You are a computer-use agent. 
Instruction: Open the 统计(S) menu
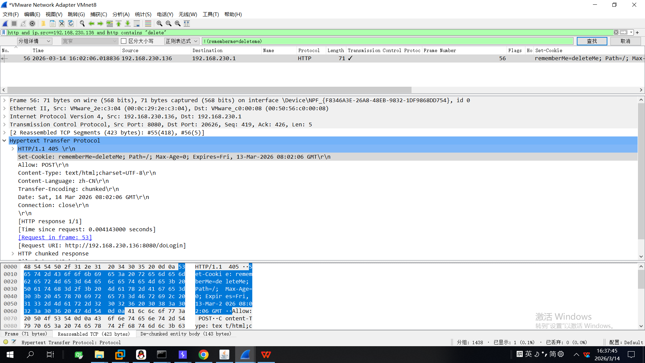pos(143,14)
